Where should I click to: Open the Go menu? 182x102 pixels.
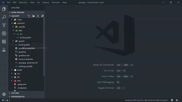point(39,3)
